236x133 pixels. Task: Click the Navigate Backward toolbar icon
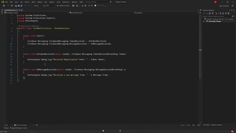(x=4, y=6)
